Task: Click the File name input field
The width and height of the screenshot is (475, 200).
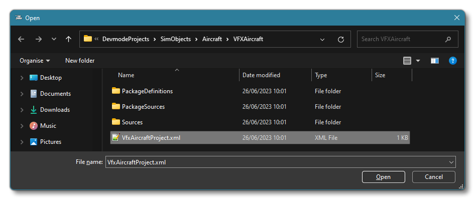Action: point(280,162)
